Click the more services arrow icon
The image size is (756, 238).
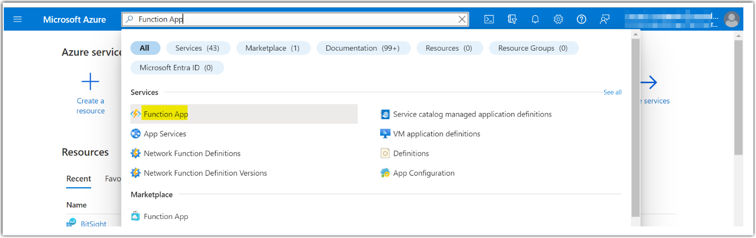click(648, 82)
